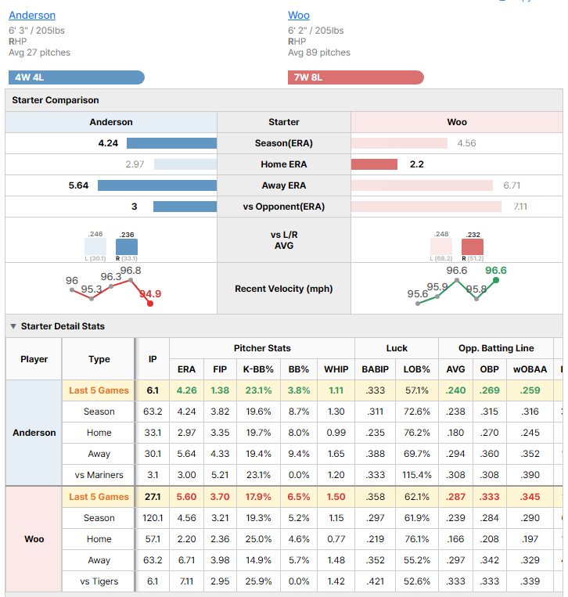
Task: Open the Woo player link
Action: pos(298,15)
